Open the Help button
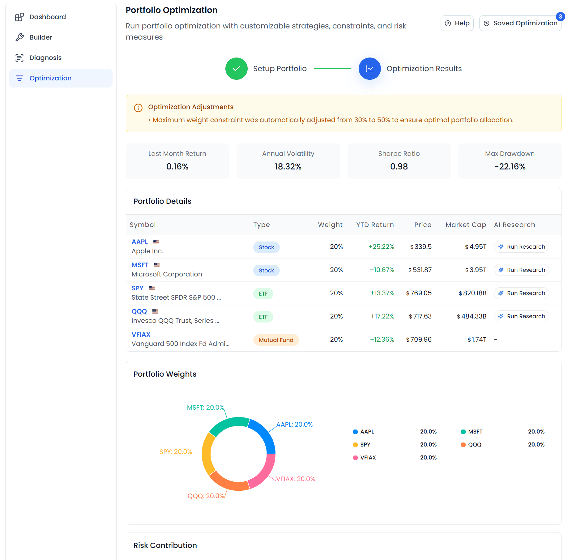This screenshot has width=572, height=560. tap(457, 24)
